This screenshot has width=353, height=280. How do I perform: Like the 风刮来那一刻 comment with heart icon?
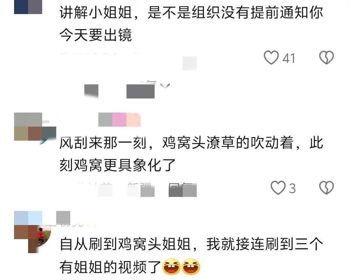pyautogui.click(x=278, y=188)
